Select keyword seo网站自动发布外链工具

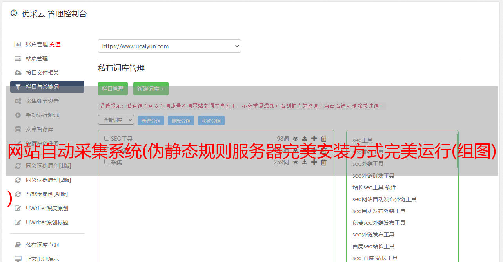[x=384, y=199]
